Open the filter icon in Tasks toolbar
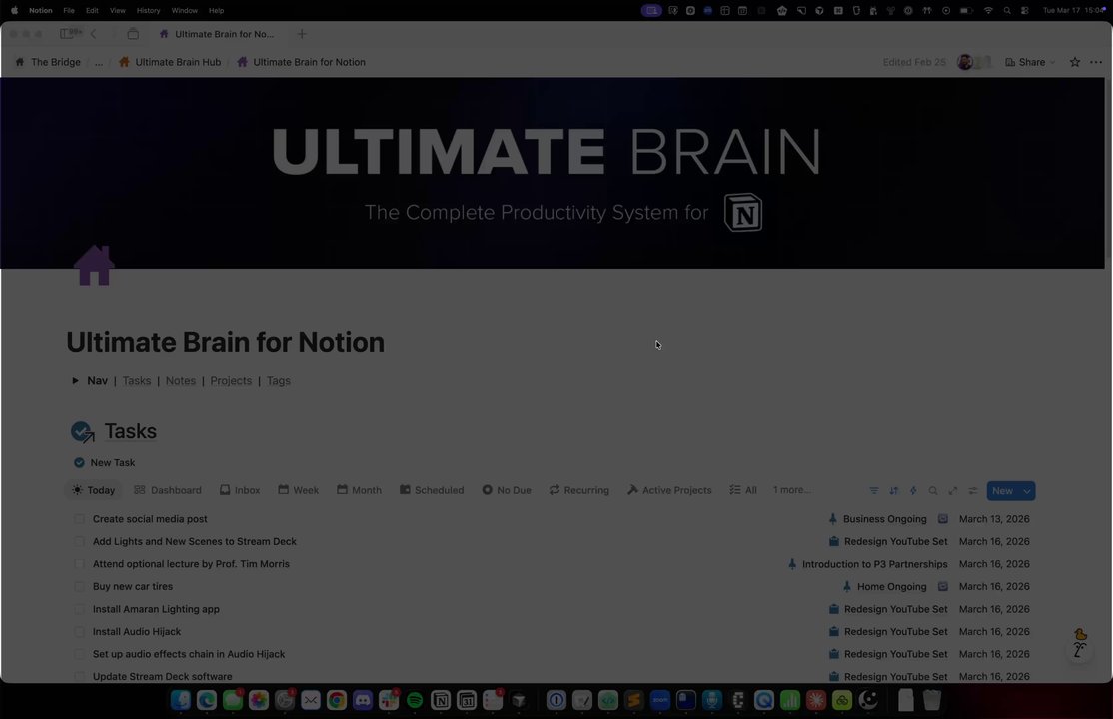This screenshot has width=1113, height=719. pos(874,490)
